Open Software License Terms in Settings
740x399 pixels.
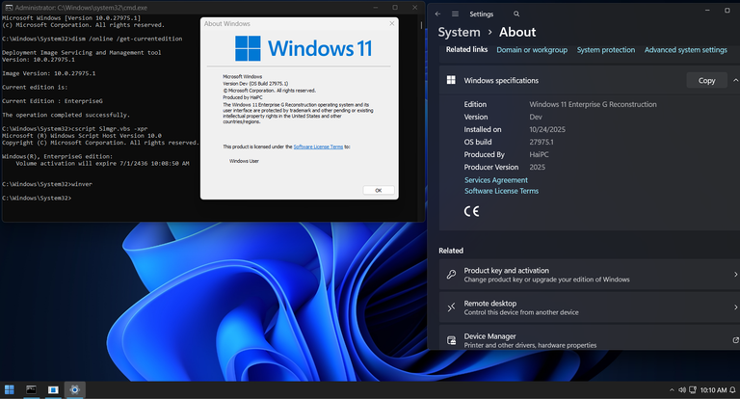[x=501, y=191]
